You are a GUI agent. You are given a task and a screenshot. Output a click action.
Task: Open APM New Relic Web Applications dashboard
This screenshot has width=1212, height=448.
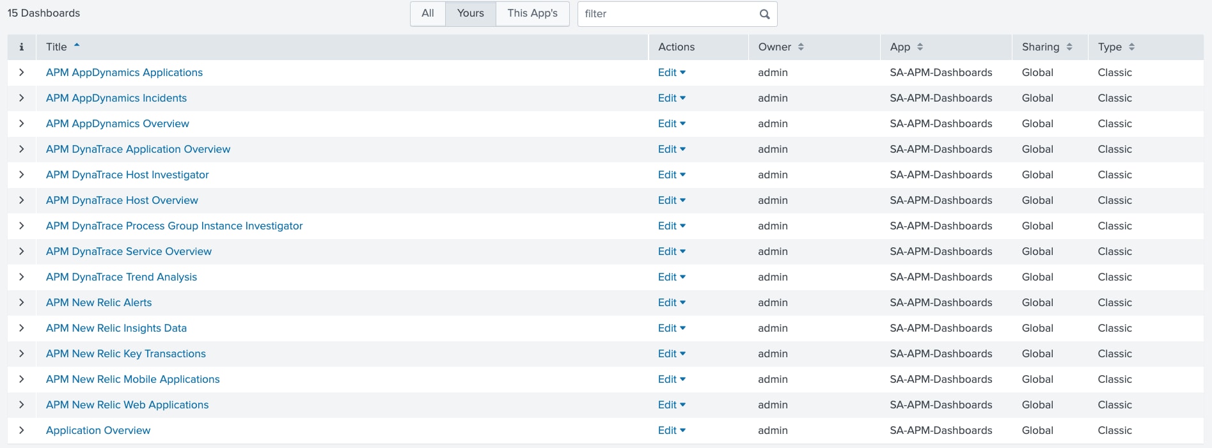pyautogui.click(x=127, y=405)
